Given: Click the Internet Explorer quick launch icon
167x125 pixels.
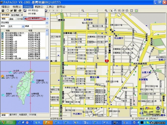Looking at the screenshot, I should (20, 123).
